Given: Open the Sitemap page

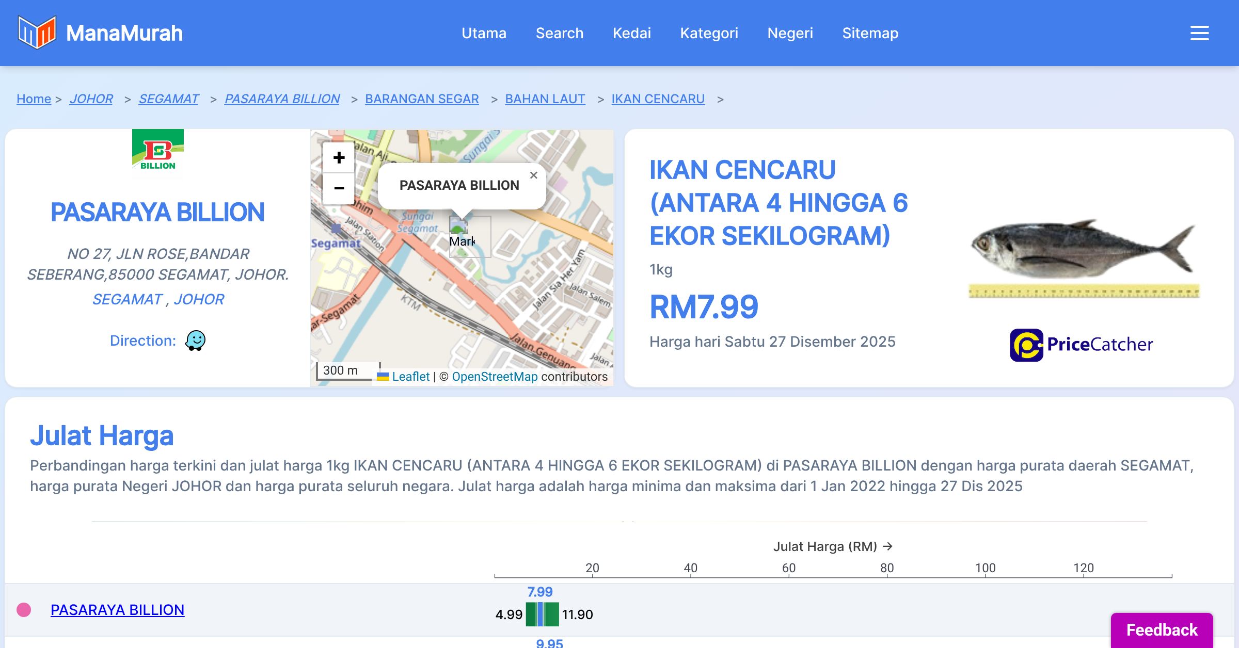Looking at the screenshot, I should click(870, 33).
